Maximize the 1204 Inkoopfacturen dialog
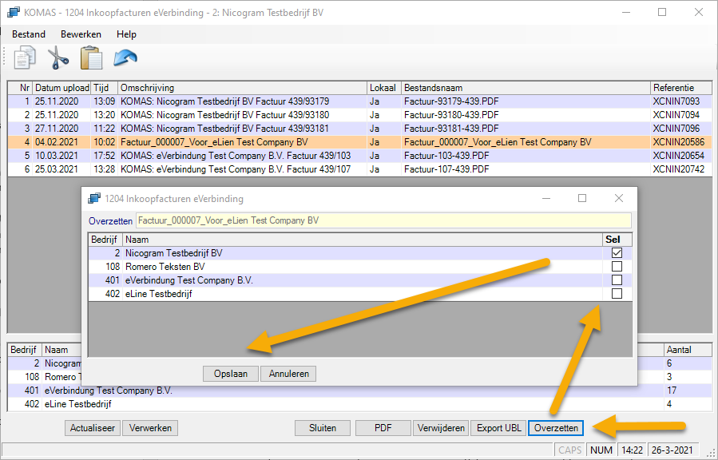The width and height of the screenshot is (718, 460). tap(582, 198)
